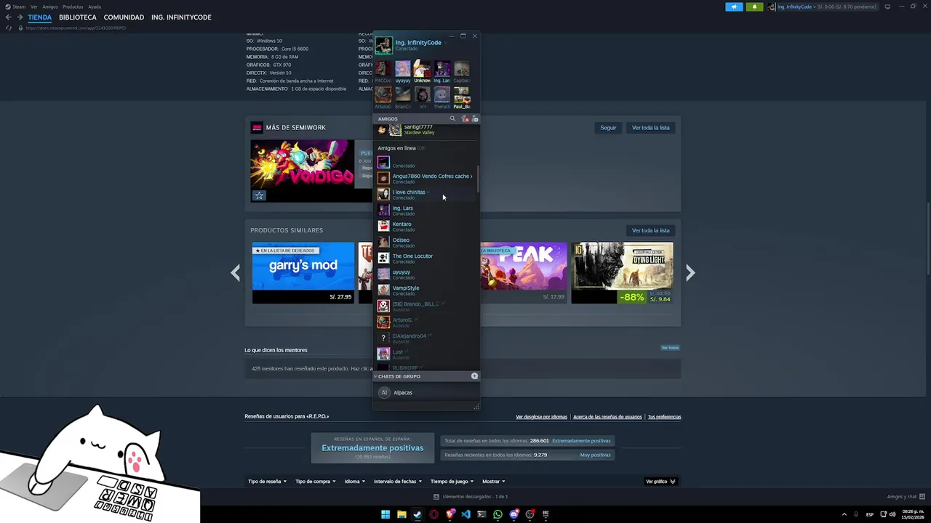The height and width of the screenshot is (523, 931).
Task: Create a new group chat with plus
Action: [x=474, y=376]
